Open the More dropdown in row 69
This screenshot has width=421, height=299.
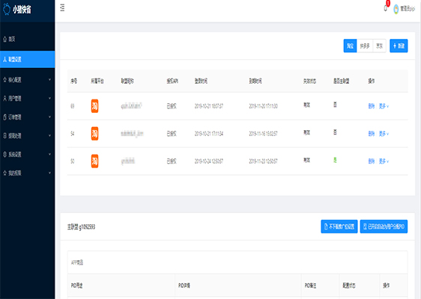[x=384, y=106]
